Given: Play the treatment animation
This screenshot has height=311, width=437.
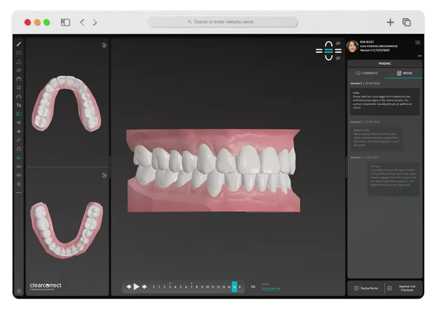Looking at the screenshot, I should [137, 287].
